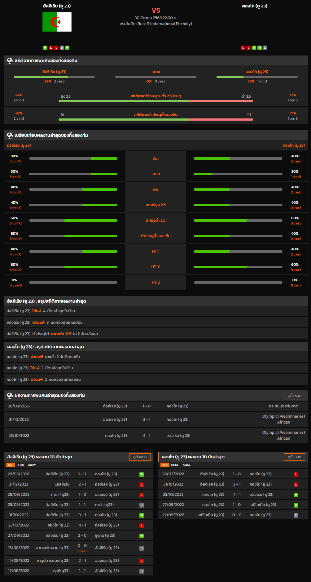Click gray D badge in Congo's top form strip
Viewport: 311px width, 582px height.
pyautogui.click(x=265, y=48)
